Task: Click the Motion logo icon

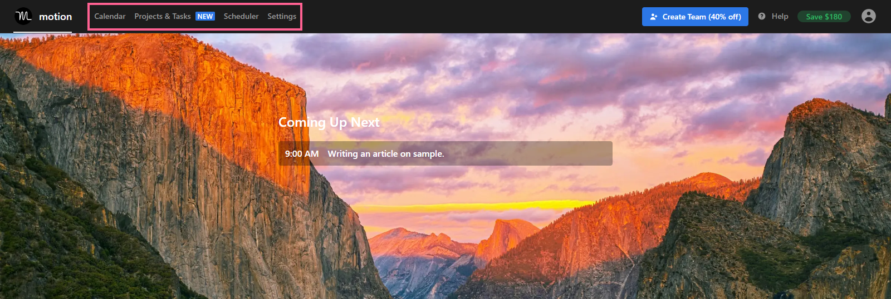Action: point(23,16)
